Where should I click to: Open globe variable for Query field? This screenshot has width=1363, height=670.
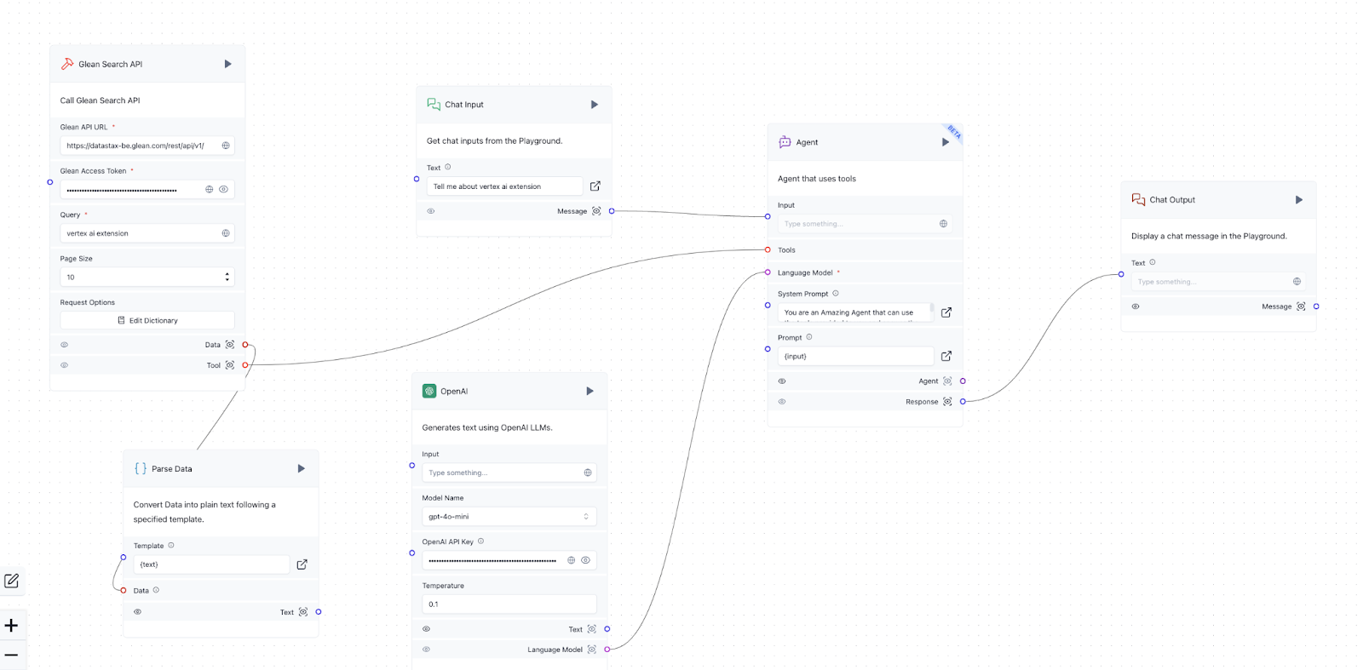click(x=226, y=233)
